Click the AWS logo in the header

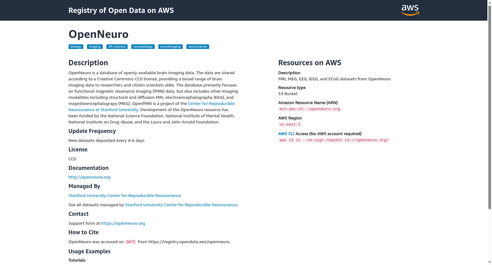click(x=410, y=10)
